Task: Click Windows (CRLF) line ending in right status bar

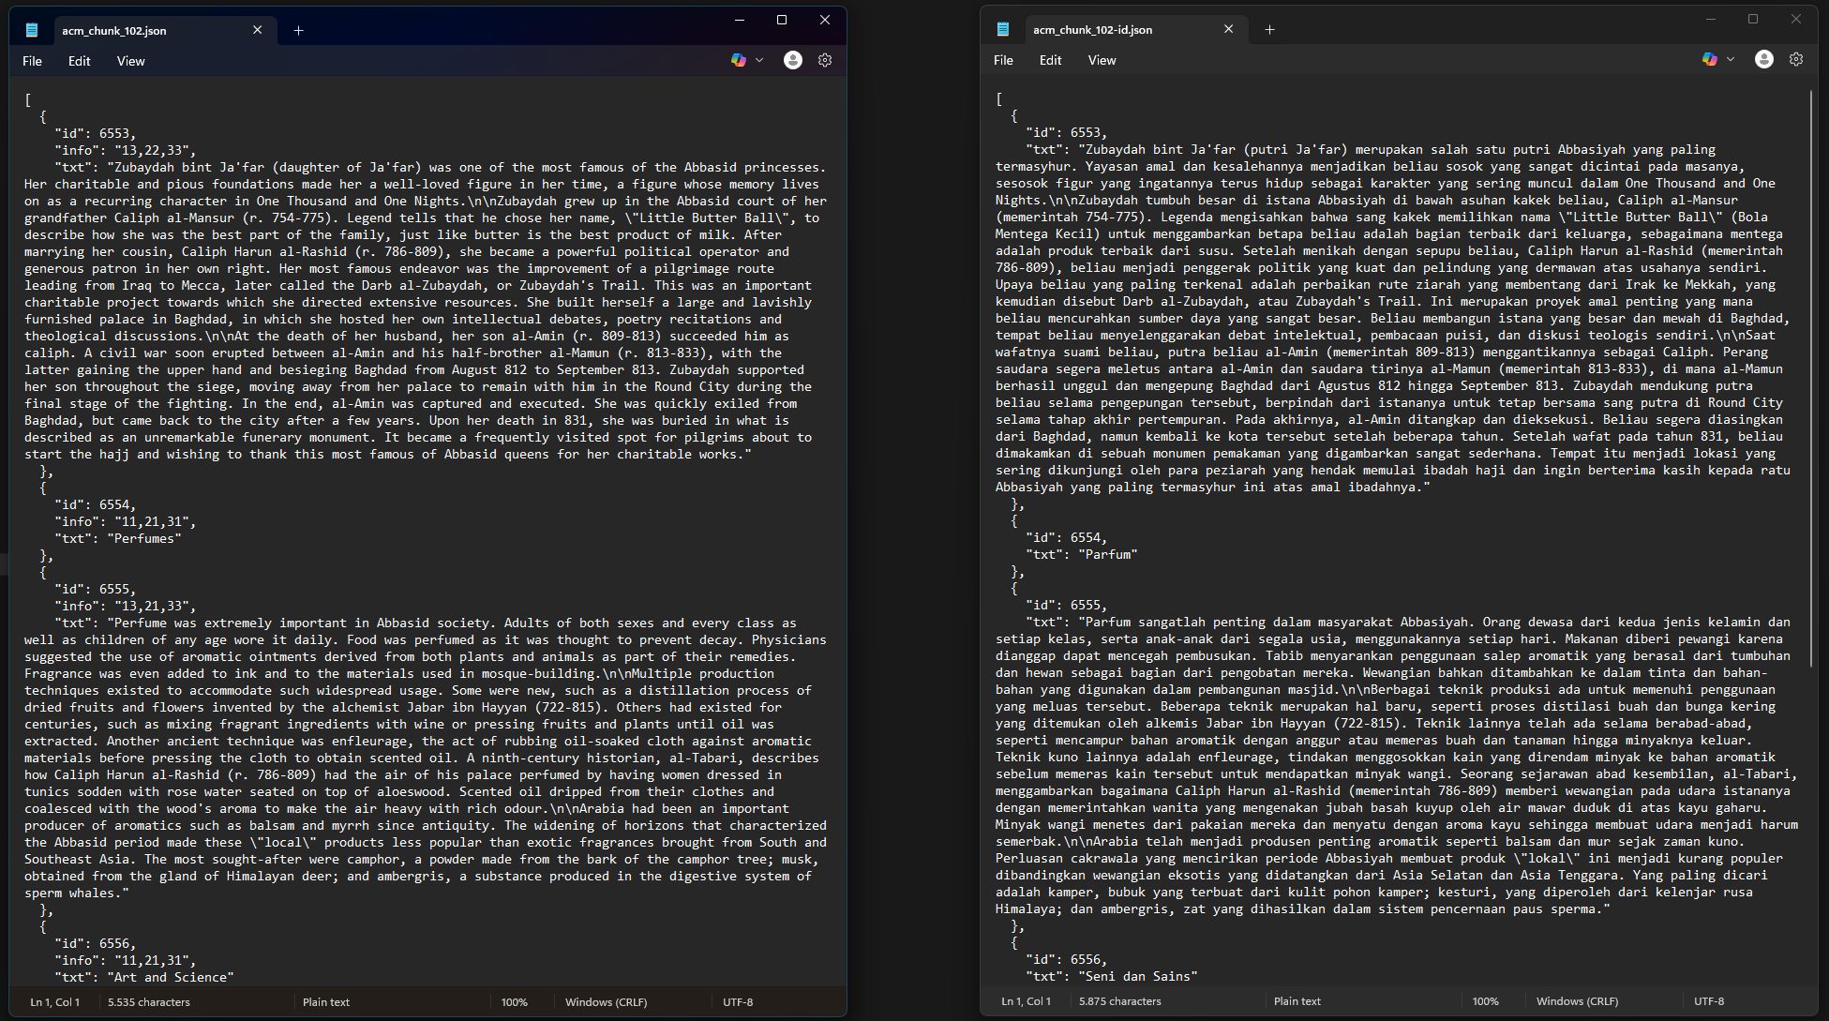Action: pos(1577,1001)
